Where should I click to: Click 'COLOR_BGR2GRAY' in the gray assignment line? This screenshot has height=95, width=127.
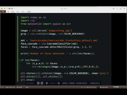[74, 34]
